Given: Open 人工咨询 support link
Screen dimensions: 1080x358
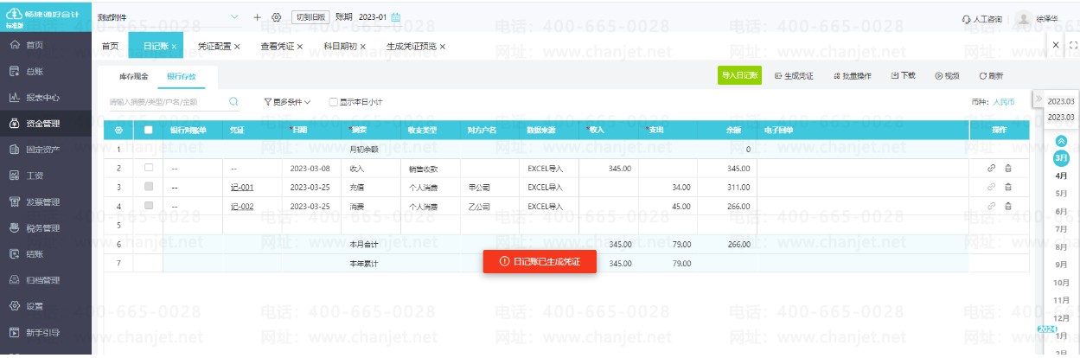Looking at the screenshot, I should [981, 18].
